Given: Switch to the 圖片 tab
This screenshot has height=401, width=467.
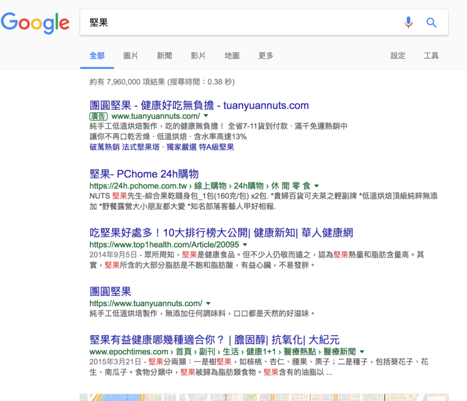Looking at the screenshot, I should click(x=131, y=56).
